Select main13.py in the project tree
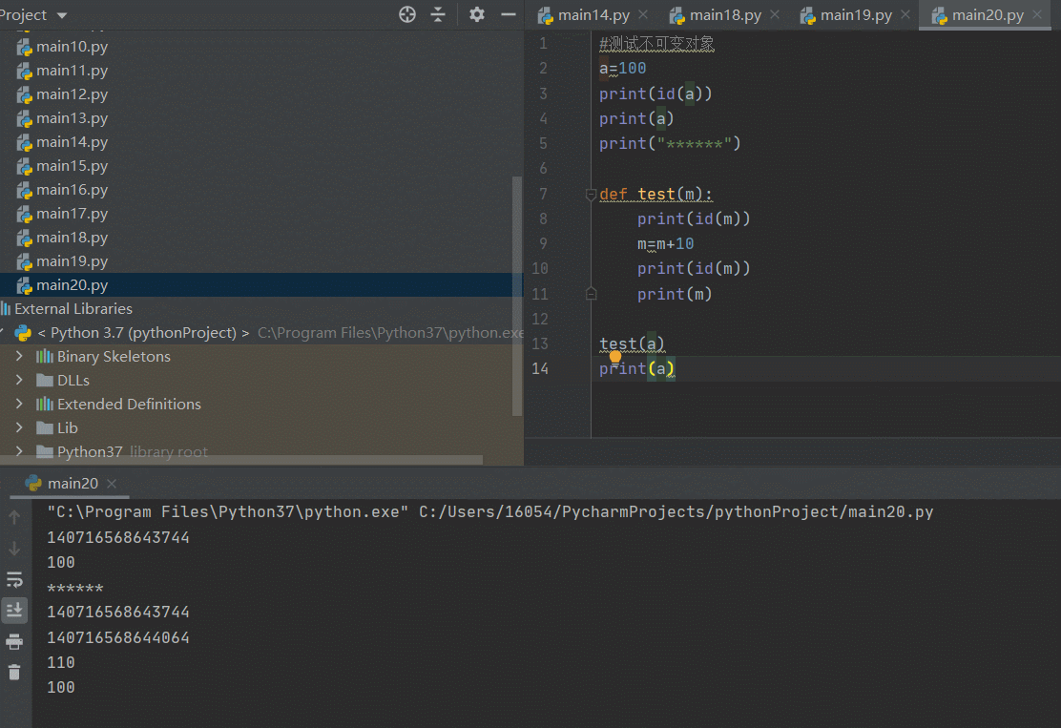The width and height of the screenshot is (1061, 728). (x=72, y=117)
